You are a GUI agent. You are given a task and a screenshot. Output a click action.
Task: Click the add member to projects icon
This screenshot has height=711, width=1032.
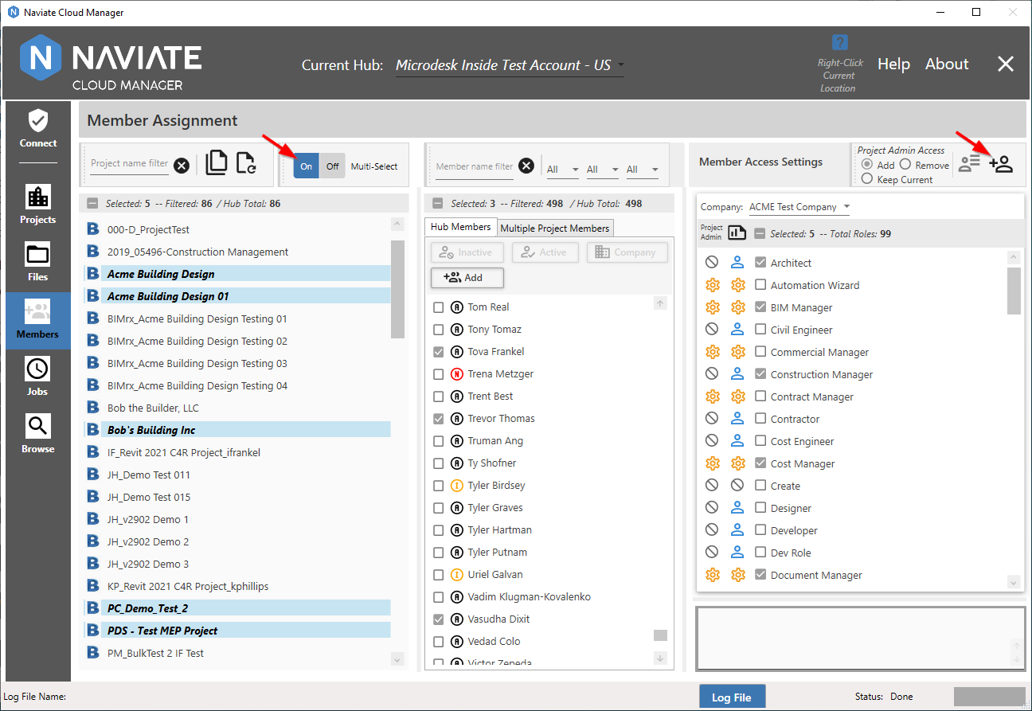click(x=1001, y=164)
